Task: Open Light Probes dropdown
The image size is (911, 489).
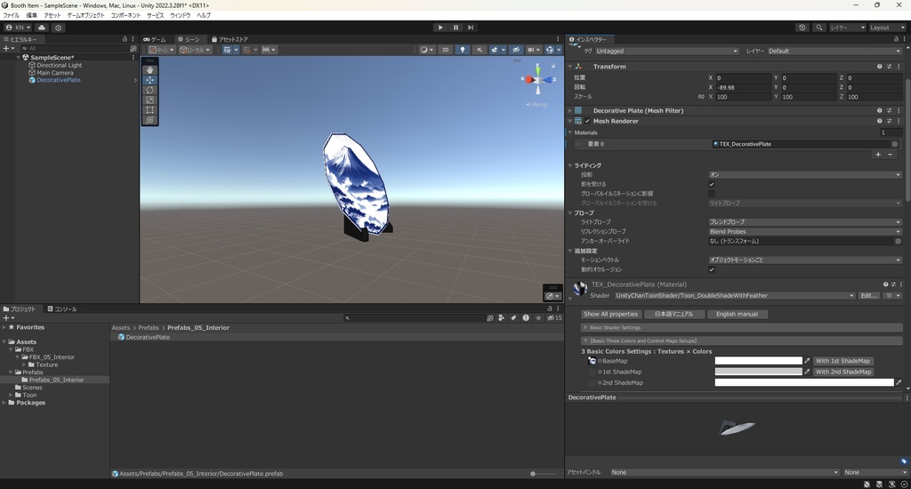Action: point(804,222)
